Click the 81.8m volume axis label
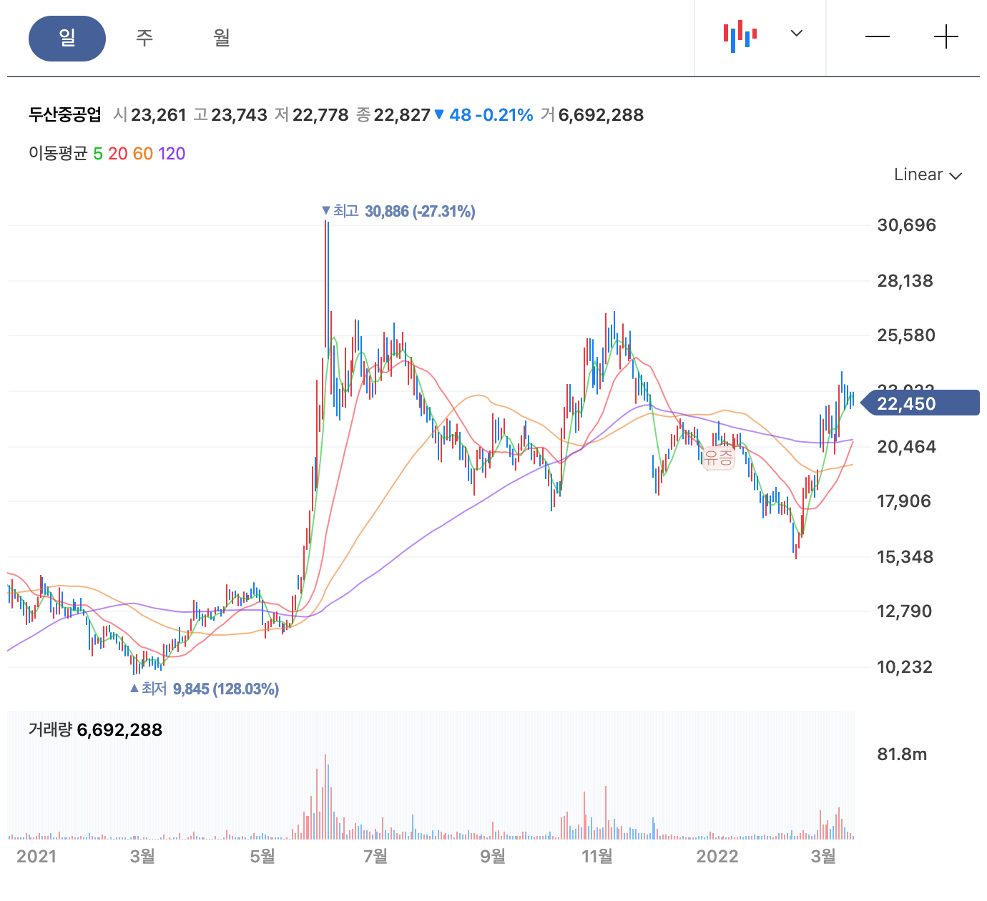The image size is (987, 901). [x=902, y=754]
